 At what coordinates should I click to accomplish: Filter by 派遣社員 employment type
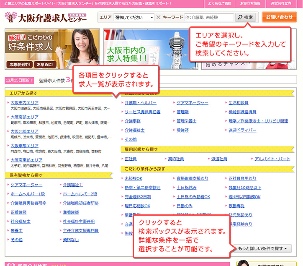point(219,159)
